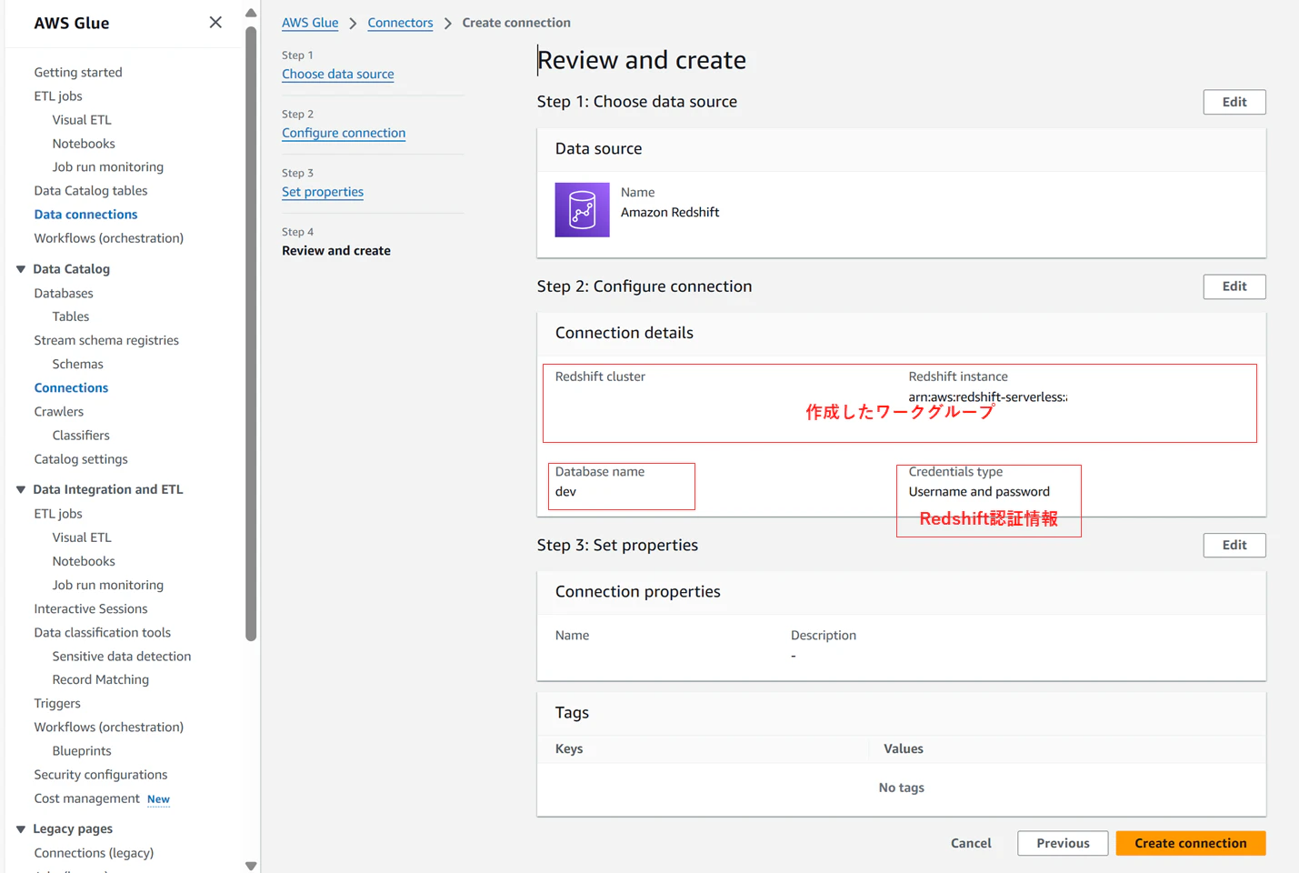This screenshot has width=1299, height=873.
Task: Click the sidebar scroll down arrow
Action: tap(251, 866)
